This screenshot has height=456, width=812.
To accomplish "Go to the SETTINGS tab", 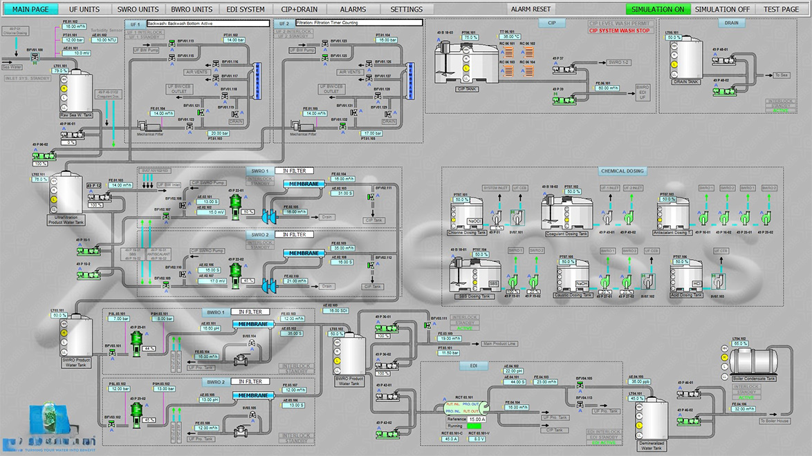I will (407, 10).
